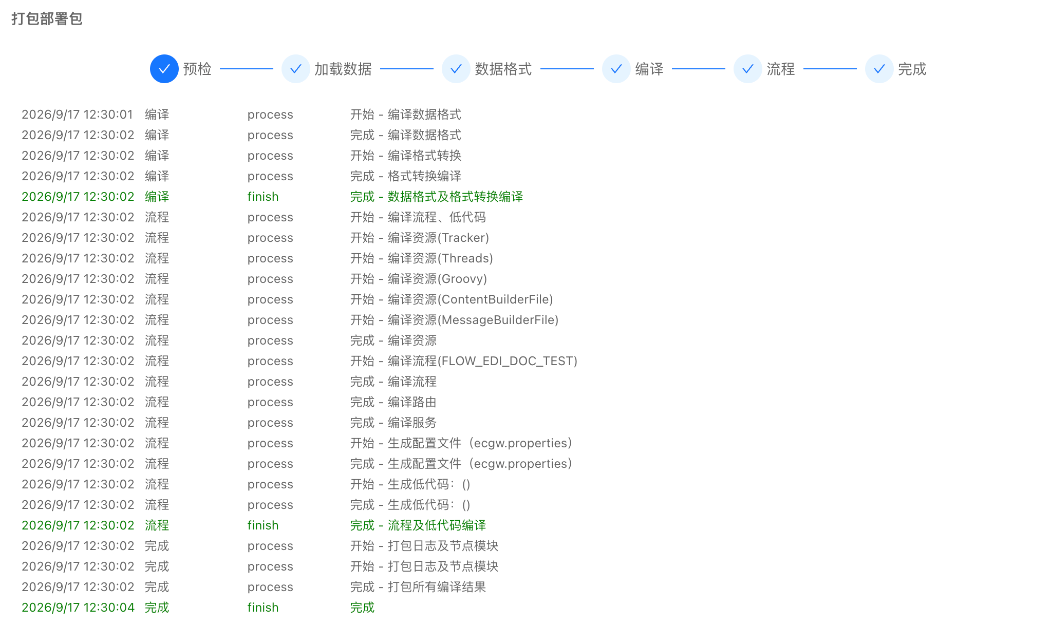Click log entry 开始 - 编译资源(MessageBuilderFile)
The width and height of the screenshot is (1050, 644).
pyautogui.click(x=455, y=320)
